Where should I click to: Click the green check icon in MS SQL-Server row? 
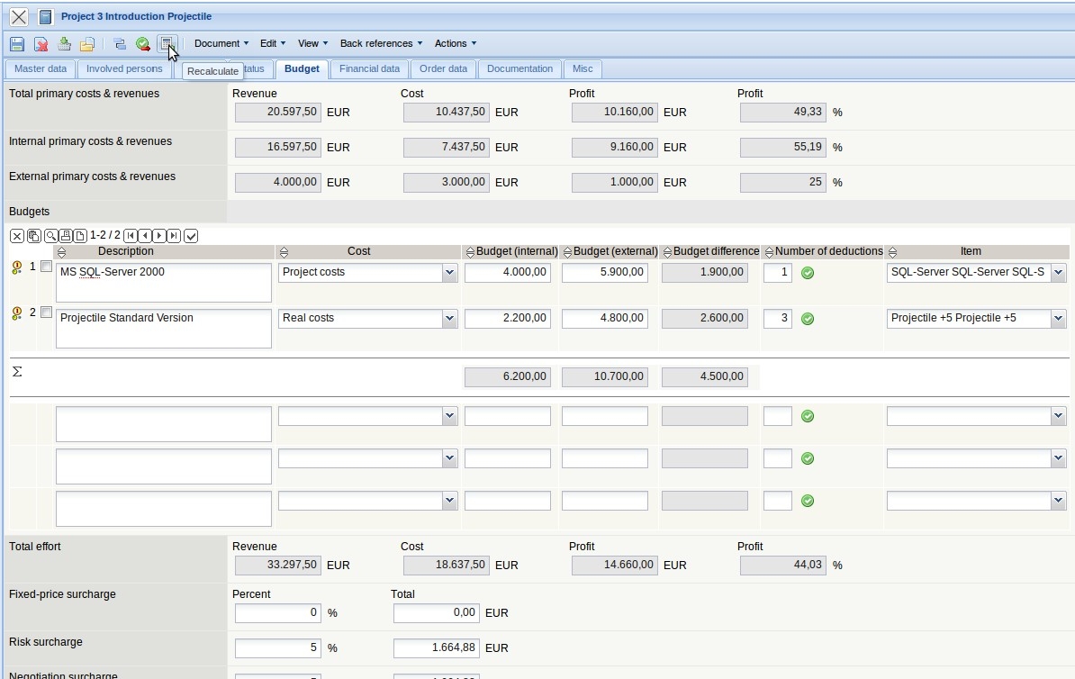[808, 273]
